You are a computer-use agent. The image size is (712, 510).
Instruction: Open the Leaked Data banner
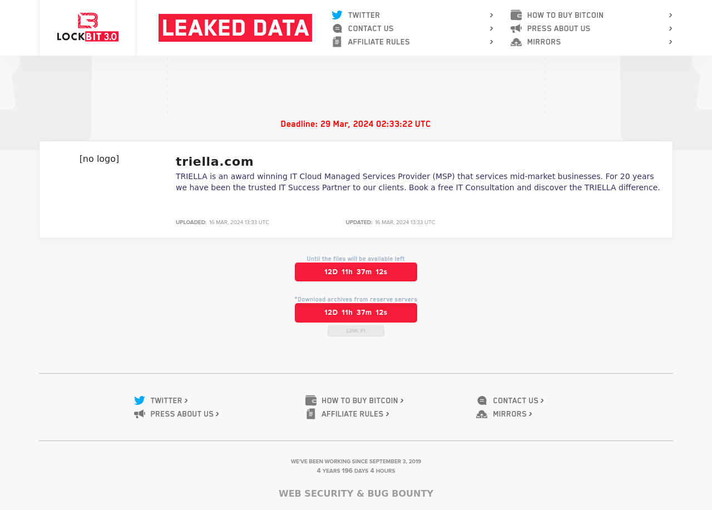click(235, 28)
